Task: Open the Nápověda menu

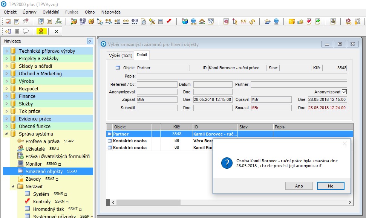Action: (x=111, y=12)
